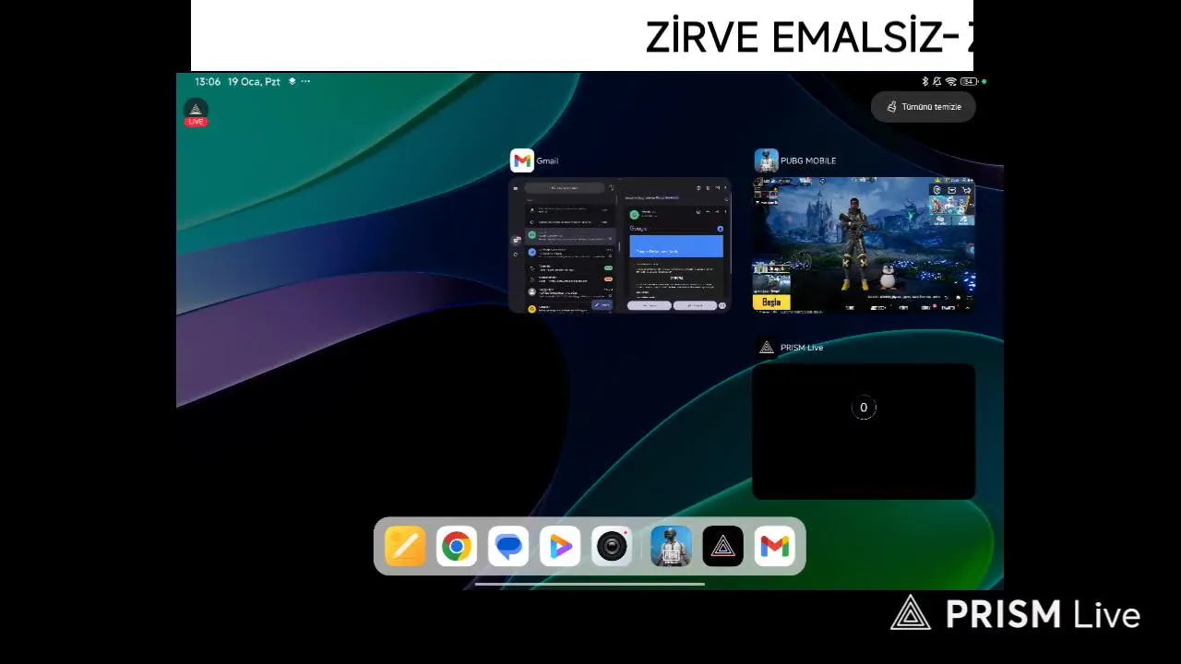Clear all recent apps with Tümünü temizle
The width and height of the screenshot is (1181, 664).
[924, 107]
